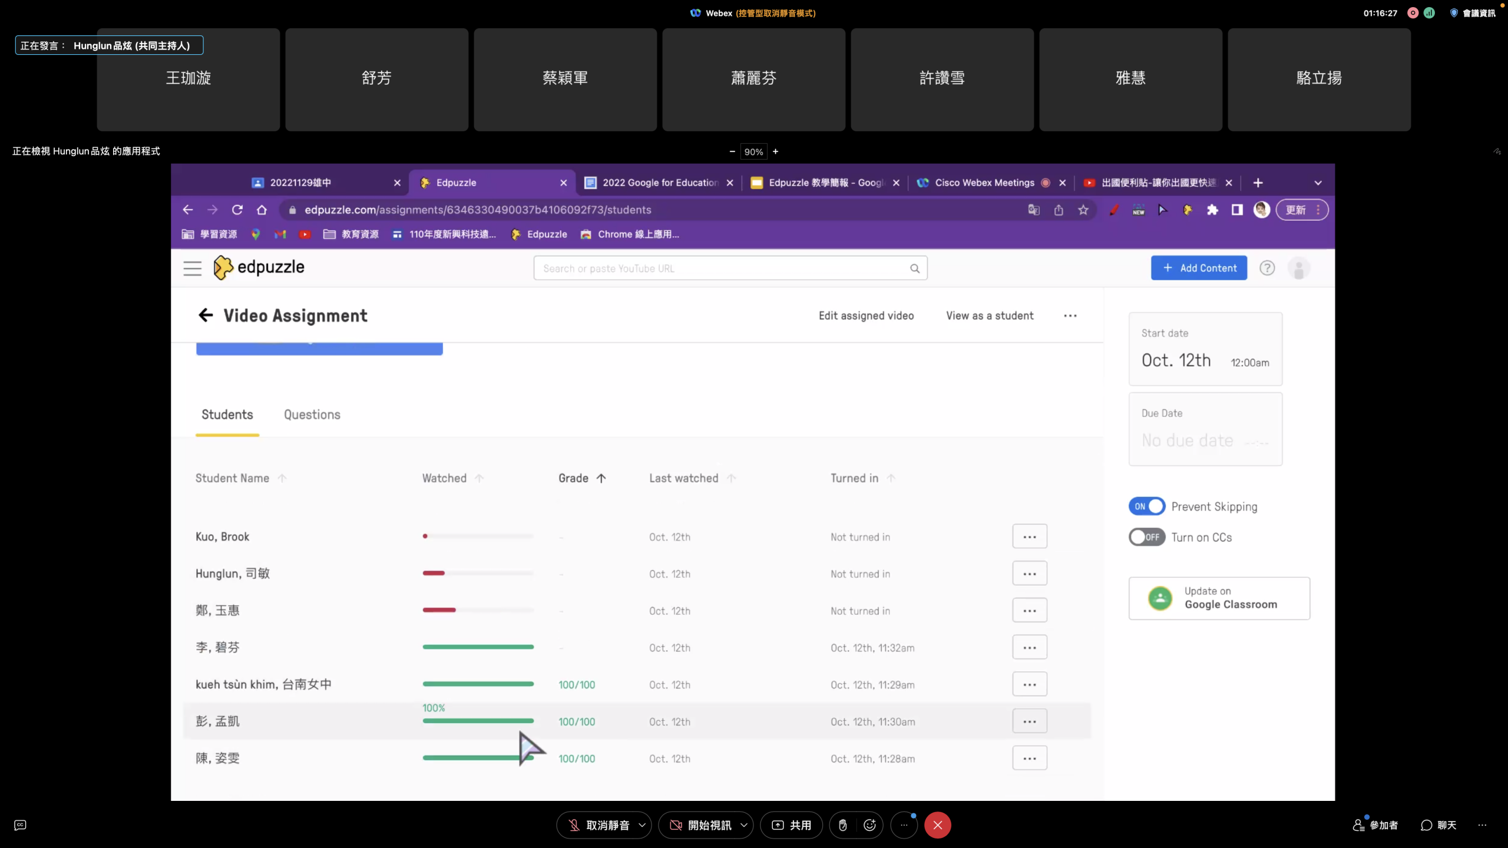
Task: Expand the 開始視訊 video options arrow
Action: tap(744, 825)
